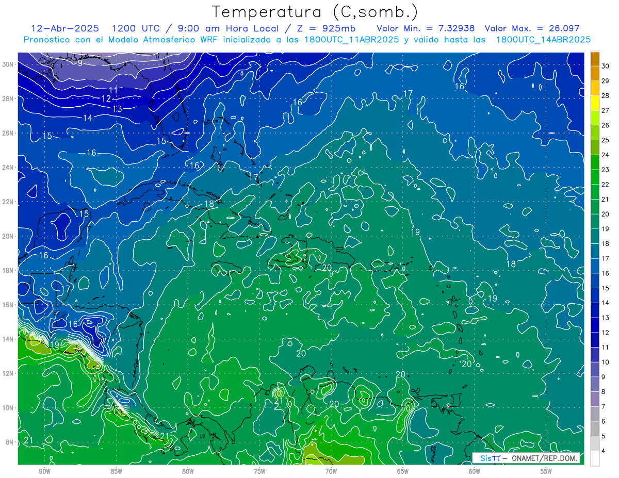This screenshot has width=619, height=478.
Task: Click the "Valor Max. = 26.097" value
Action: coord(532,28)
